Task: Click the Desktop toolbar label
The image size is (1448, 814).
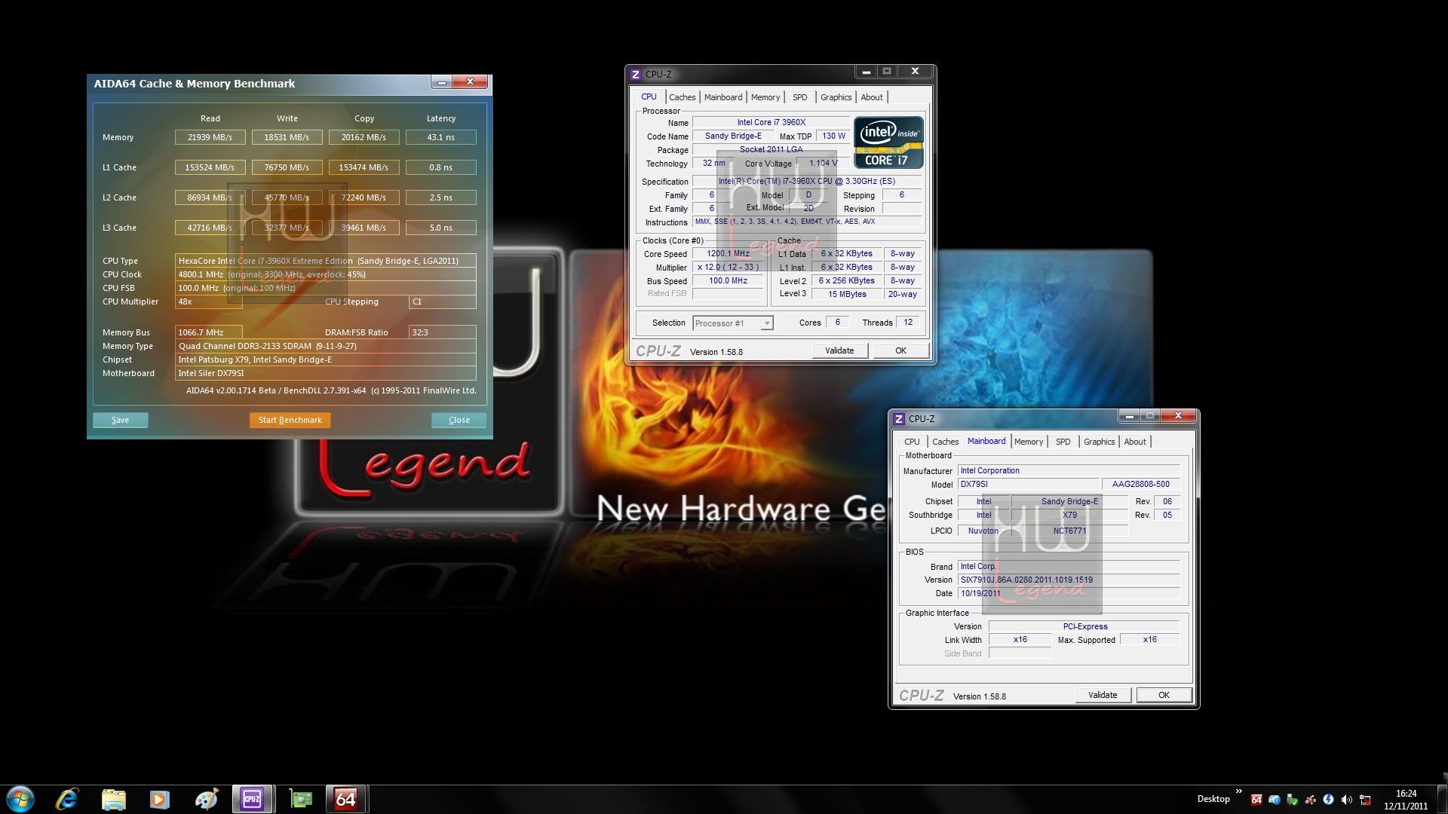Action: coord(1213,799)
